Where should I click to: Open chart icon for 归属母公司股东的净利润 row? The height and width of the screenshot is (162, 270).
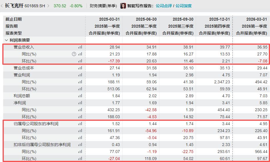point(80,124)
